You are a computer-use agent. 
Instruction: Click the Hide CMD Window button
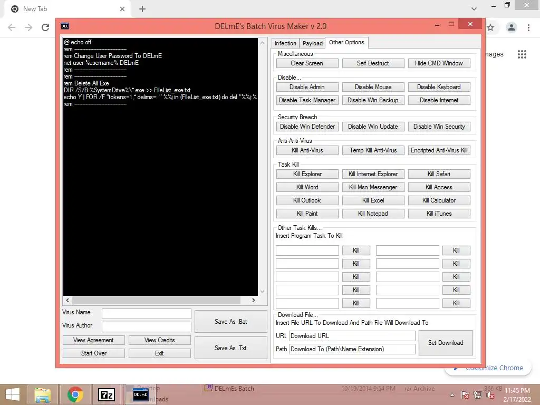(x=439, y=63)
